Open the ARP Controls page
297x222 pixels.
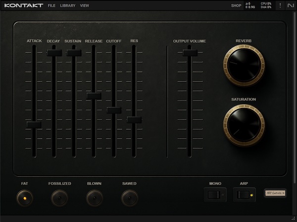pyautogui.click(x=275, y=193)
